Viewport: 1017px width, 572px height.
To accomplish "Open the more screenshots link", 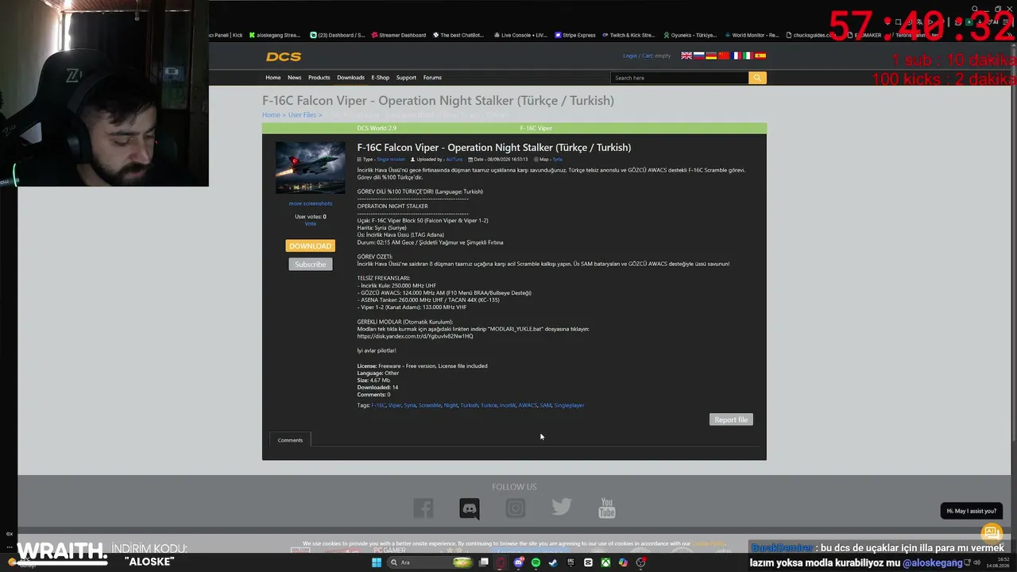I will click(x=310, y=203).
